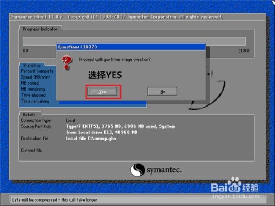The height and width of the screenshot is (206, 275).
Task: Click the Progress Indicator tab label
Action: (40, 29)
